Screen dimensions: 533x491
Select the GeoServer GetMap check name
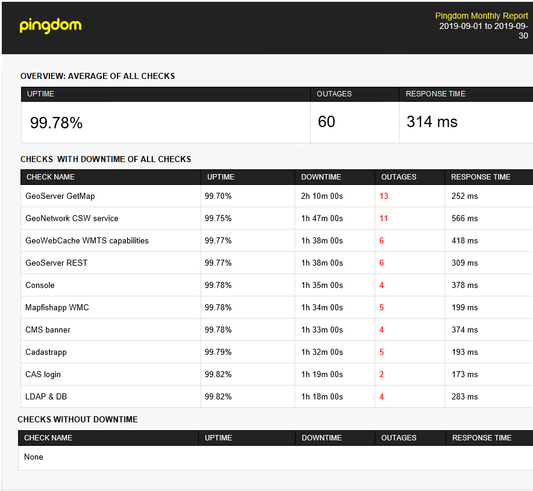click(x=60, y=196)
